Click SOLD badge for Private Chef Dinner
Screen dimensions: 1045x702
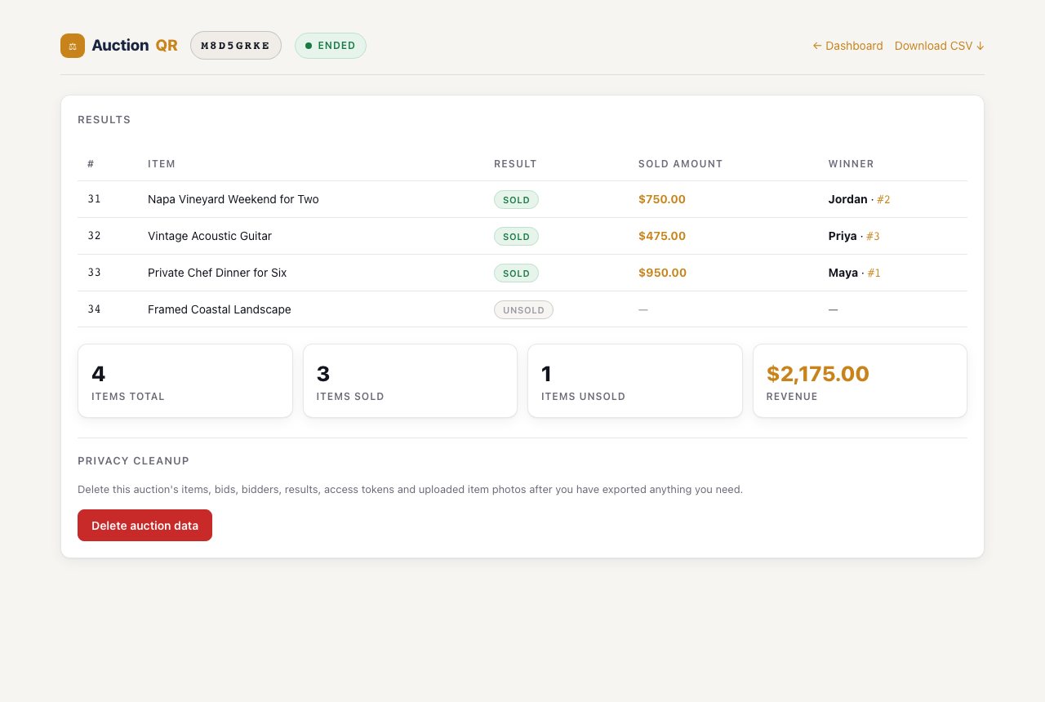(x=516, y=273)
